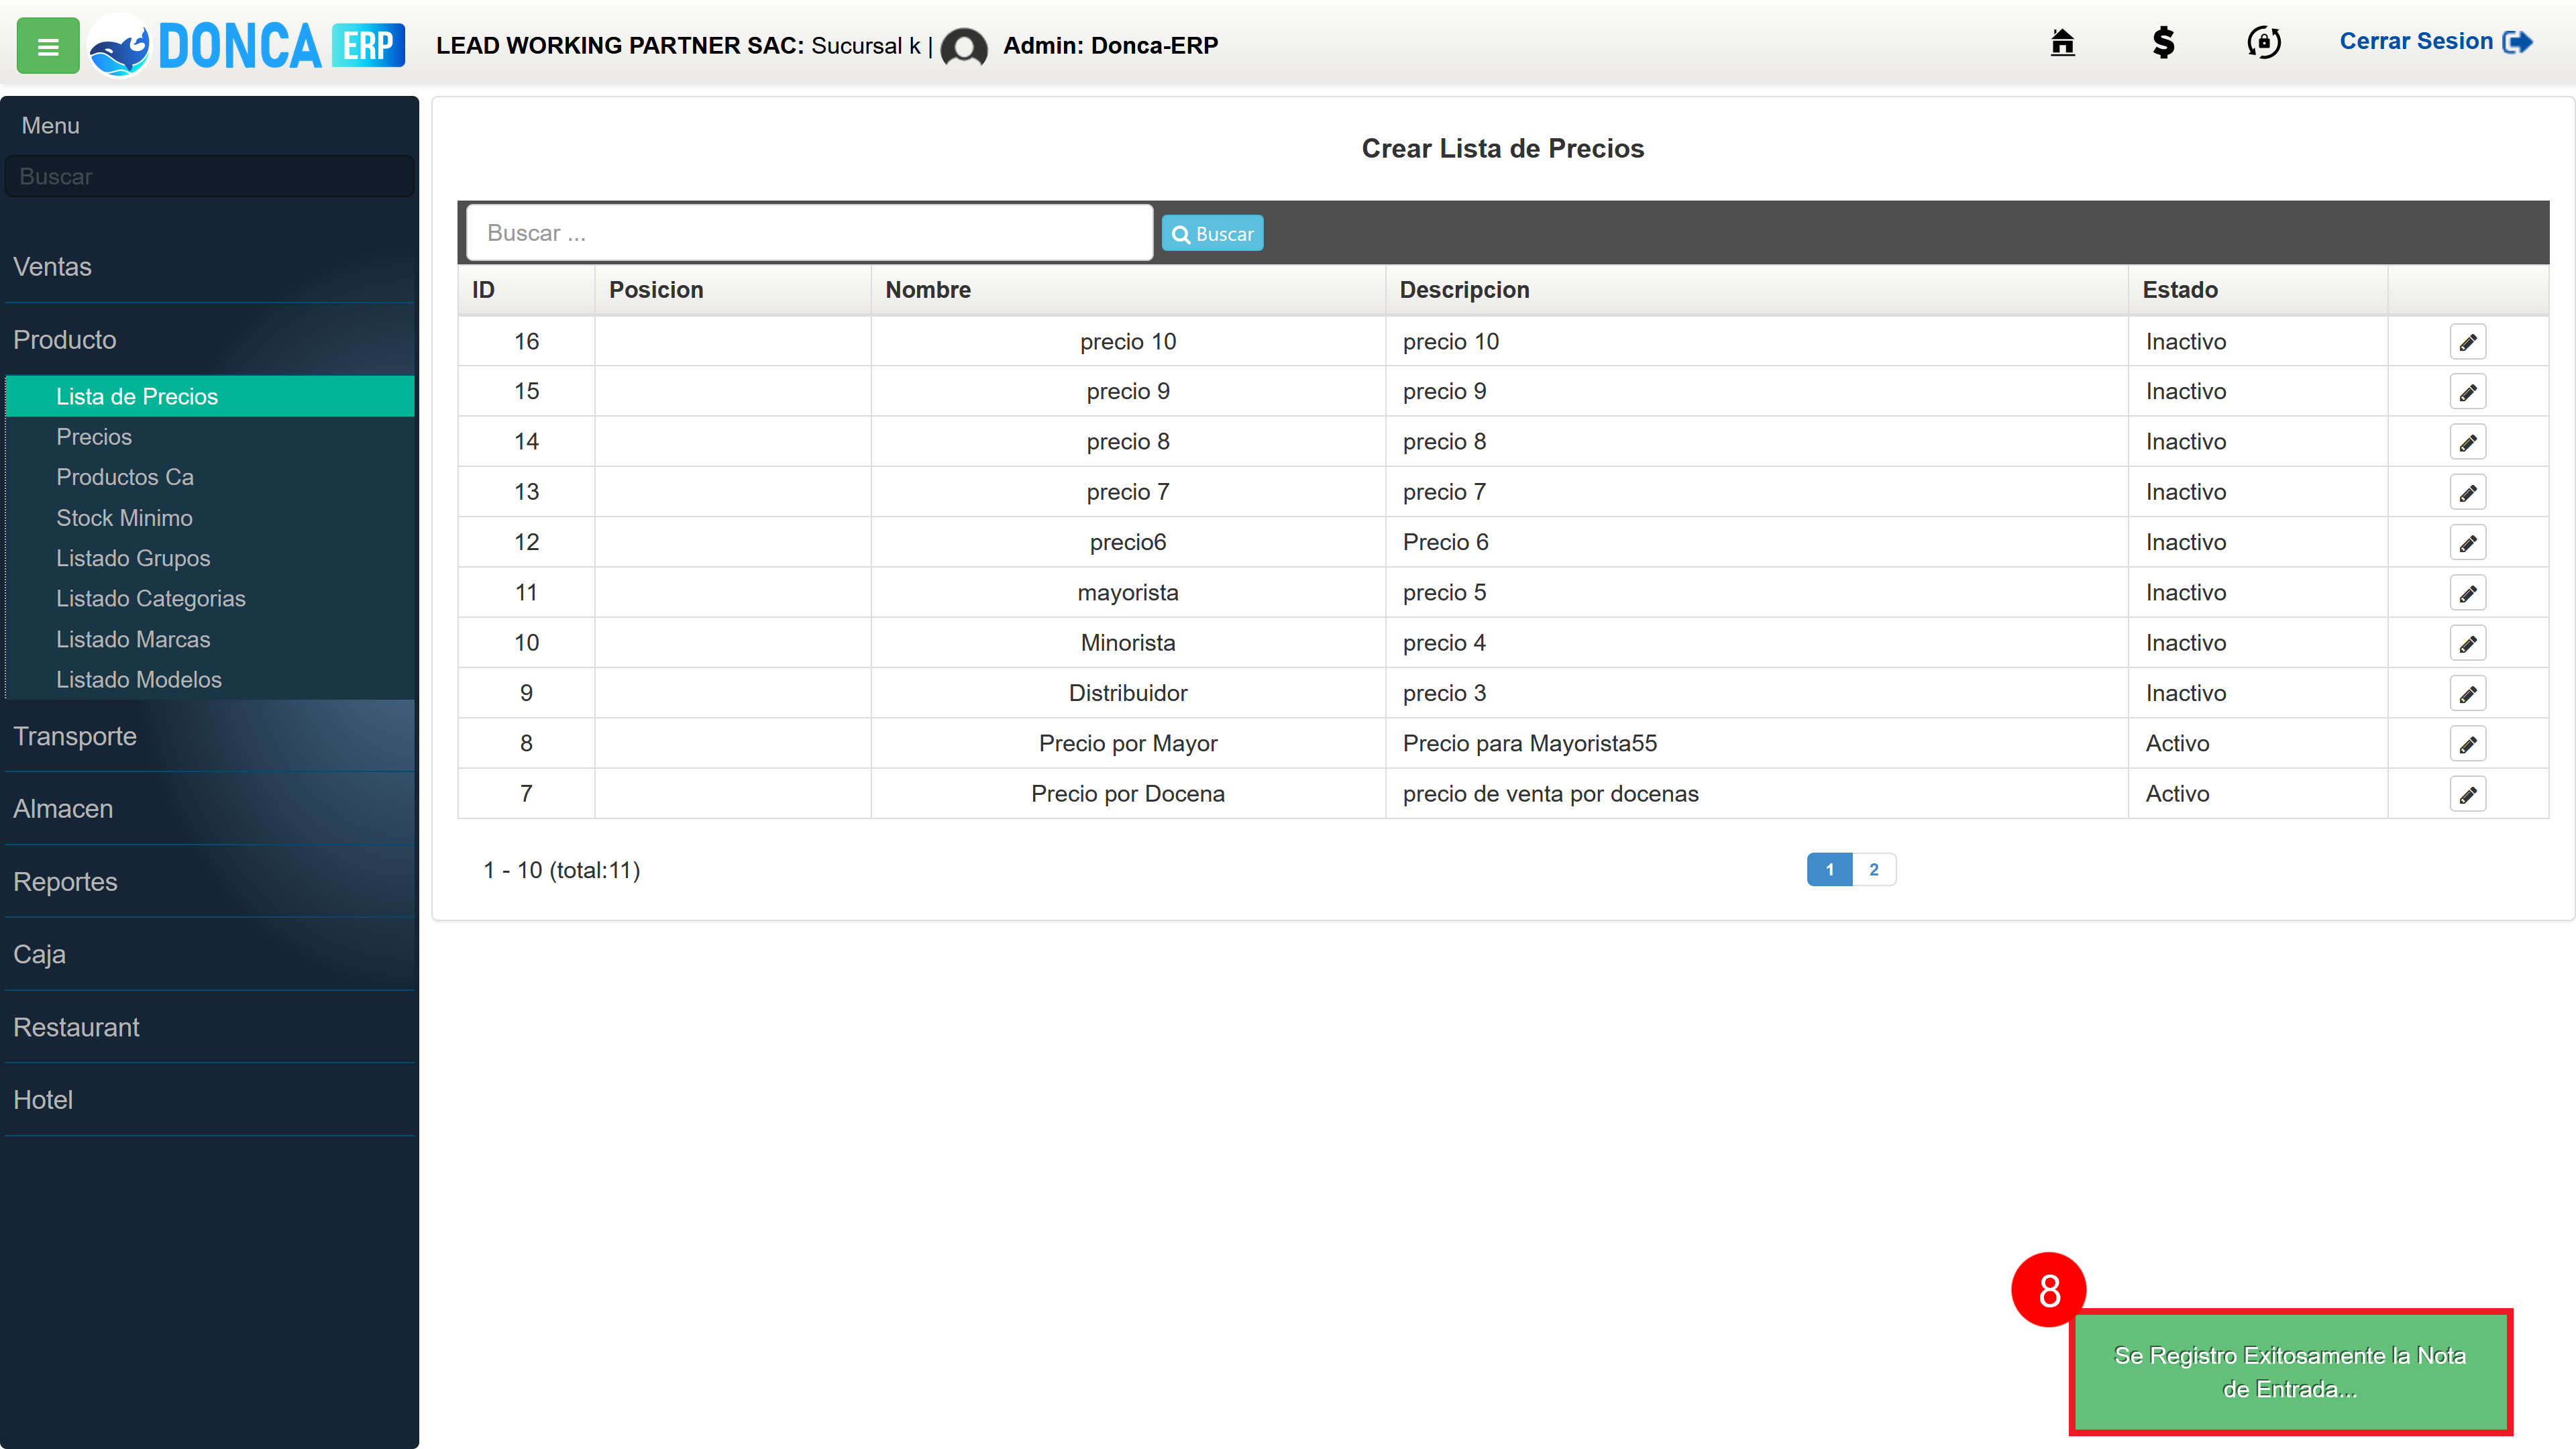2576x1449 pixels.
Task: Open Listado Grupos submenu item
Action: pyautogui.click(x=210, y=558)
